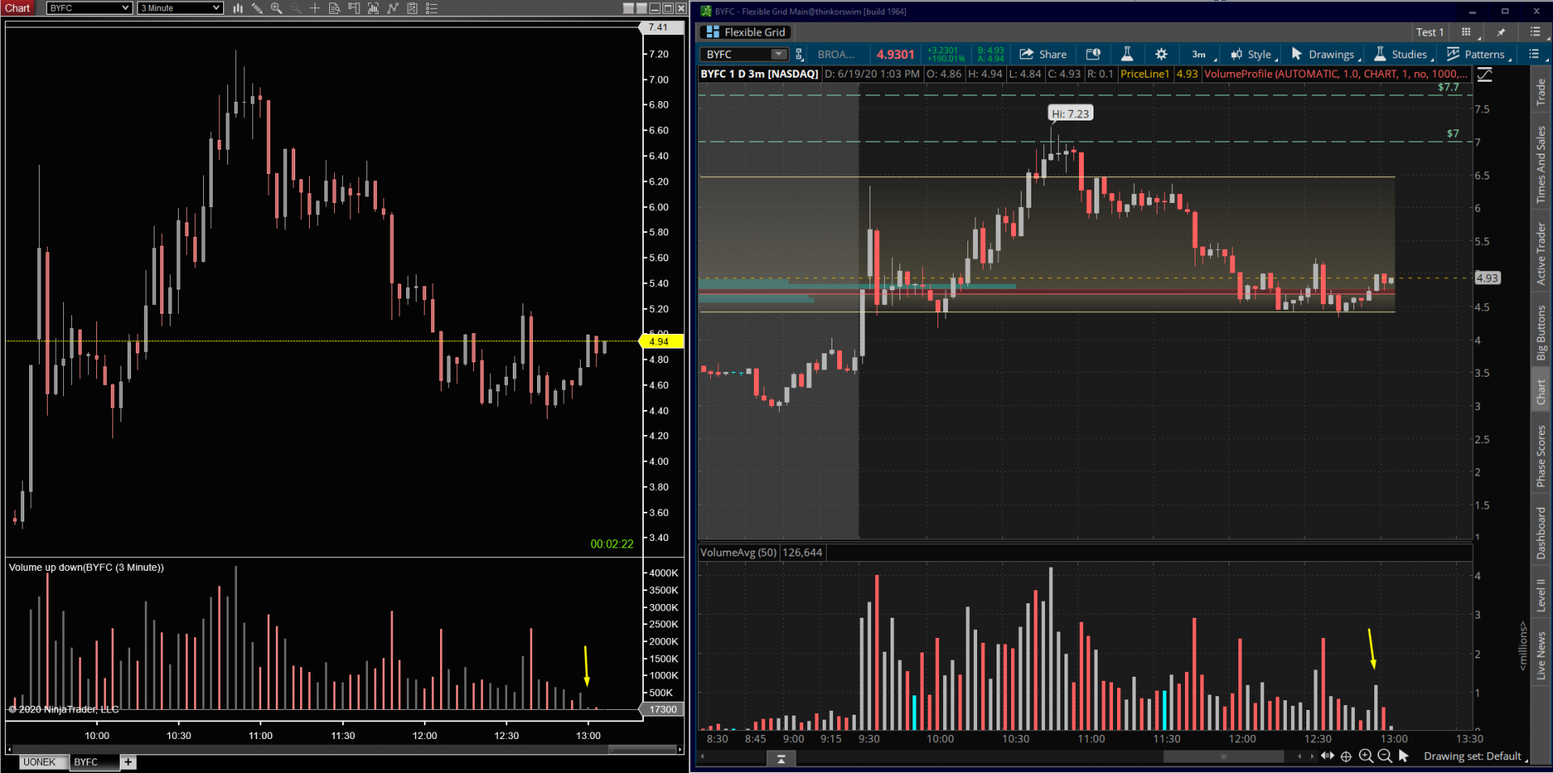The image size is (1553, 773).
Task: Open the grid layout selector icon
Action: pos(1467,32)
